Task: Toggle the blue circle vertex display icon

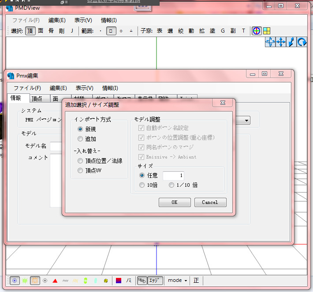Action: click(x=15, y=281)
